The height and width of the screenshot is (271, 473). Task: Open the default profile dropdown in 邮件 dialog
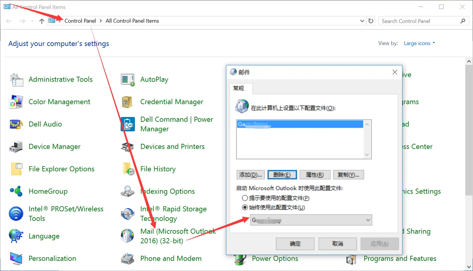tap(311, 220)
